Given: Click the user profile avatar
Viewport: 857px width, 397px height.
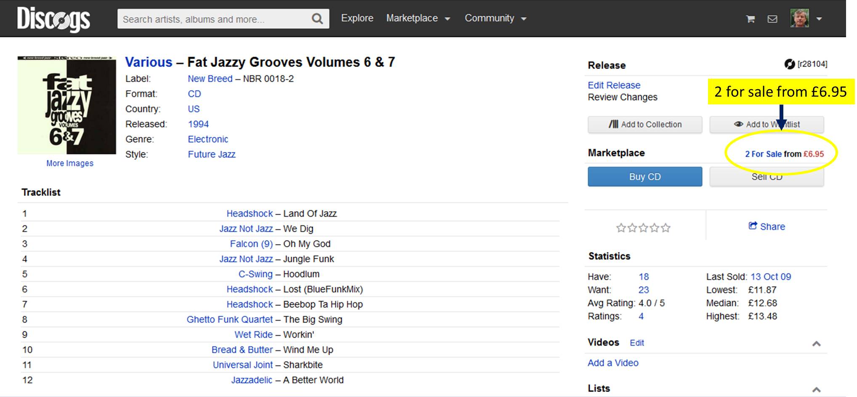Looking at the screenshot, I should pos(799,19).
